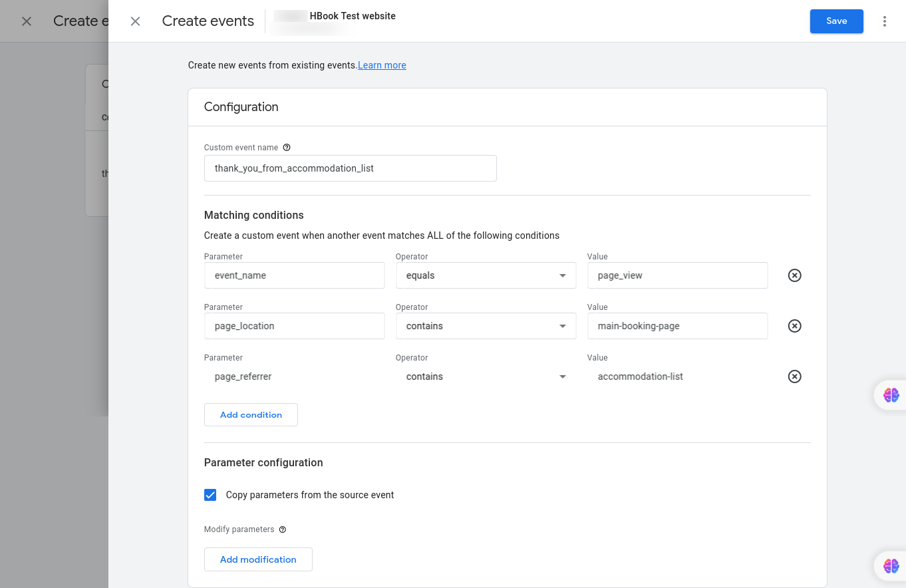Remove the page_location condition row
This screenshot has height=588, width=906.
coord(794,326)
